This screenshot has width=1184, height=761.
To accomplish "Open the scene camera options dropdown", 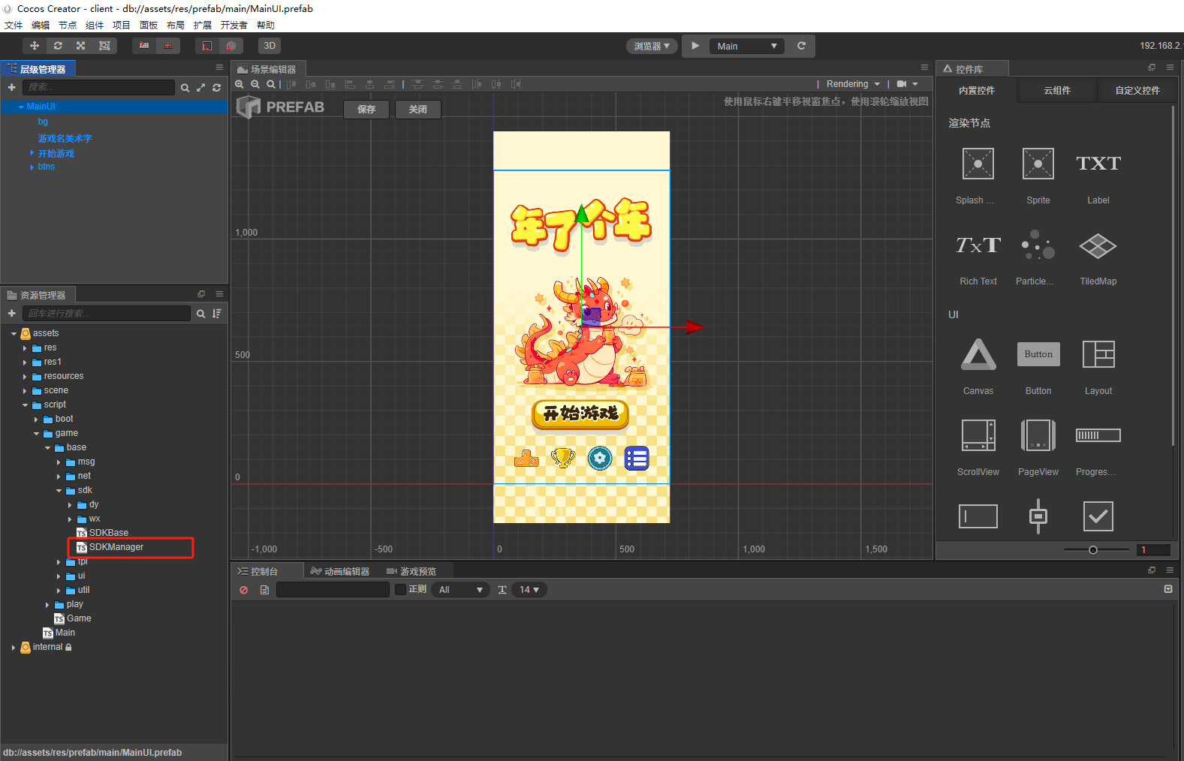I will point(907,84).
